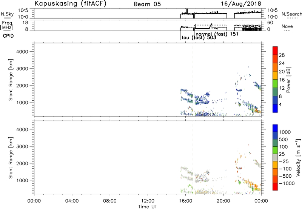Click the green 12–16 dB segment of the Power bar
This screenshot has width=302, height=209.
pos(275,83)
